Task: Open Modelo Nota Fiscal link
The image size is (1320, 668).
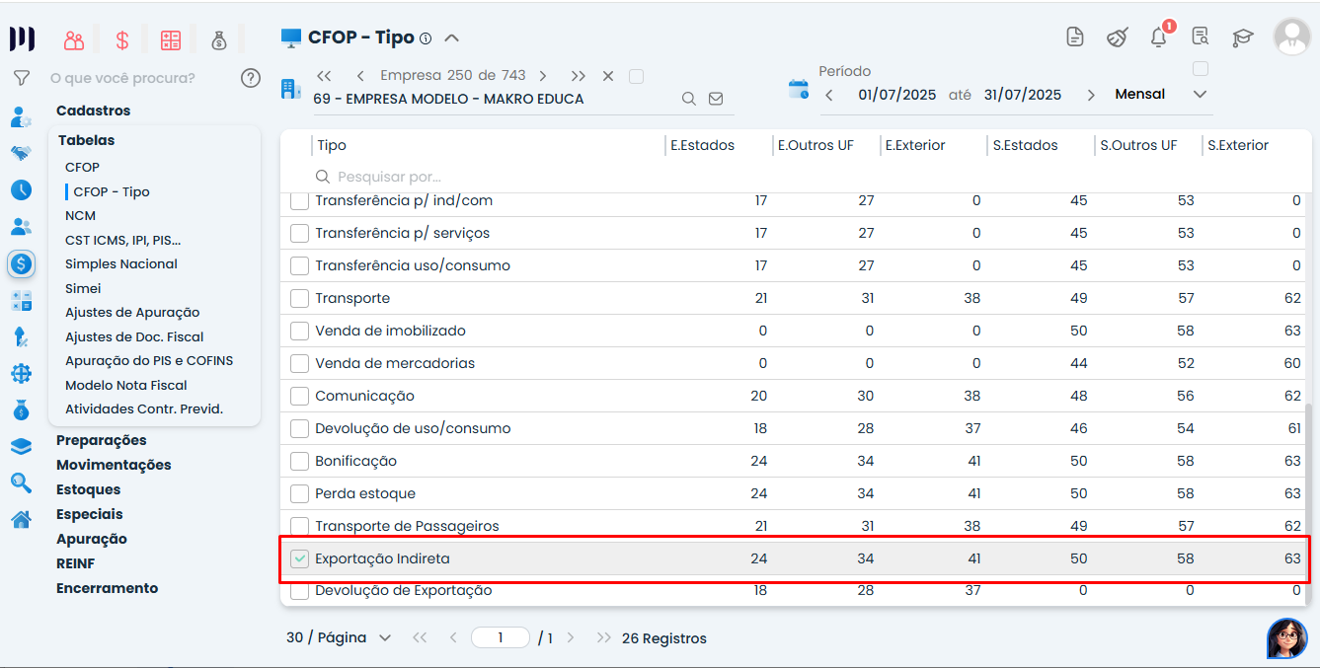Action: (126, 385)
